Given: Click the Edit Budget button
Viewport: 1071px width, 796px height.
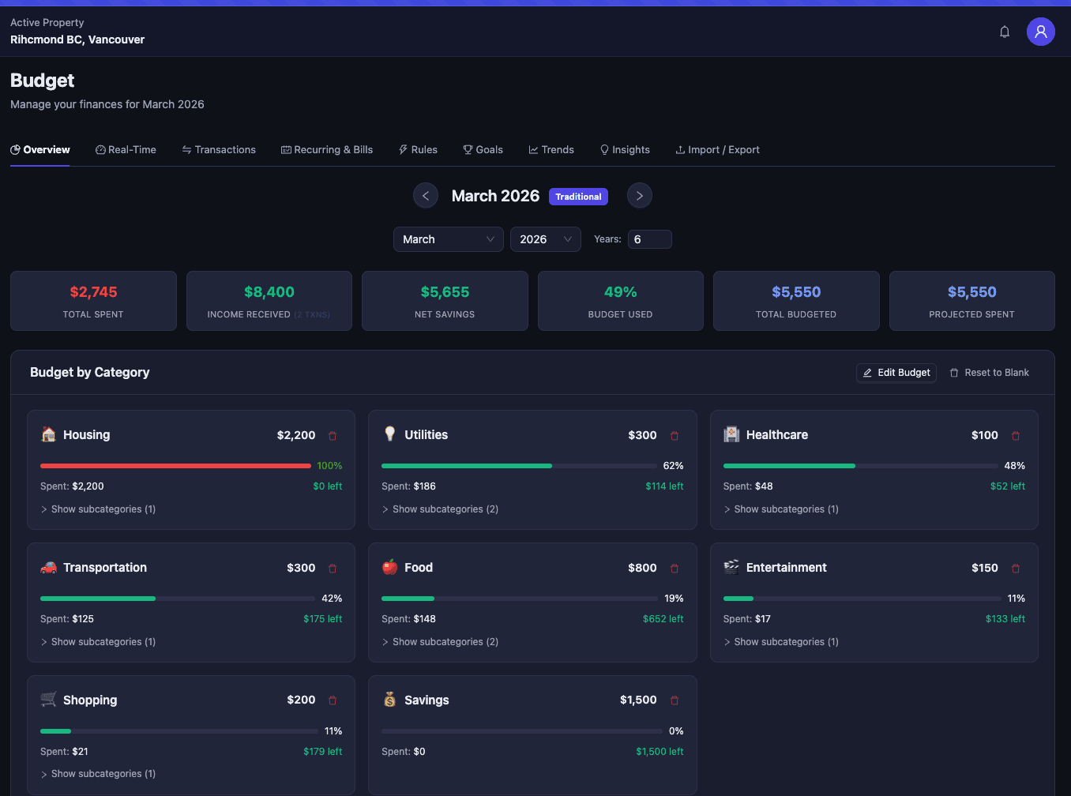Looking at the screenshot, I should [x=896, y=373].
